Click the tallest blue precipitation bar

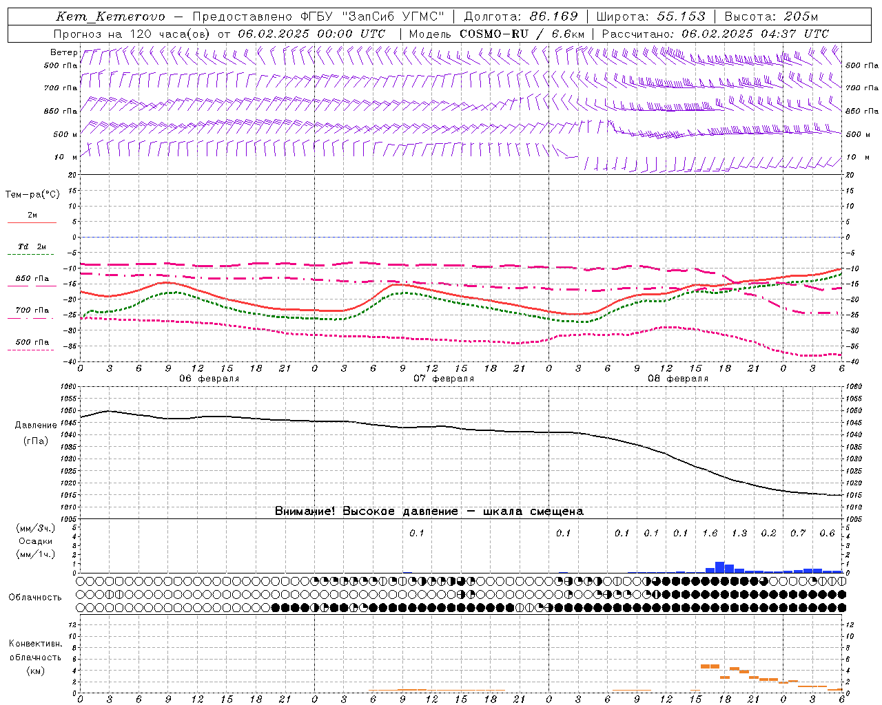tap(719, 567)
